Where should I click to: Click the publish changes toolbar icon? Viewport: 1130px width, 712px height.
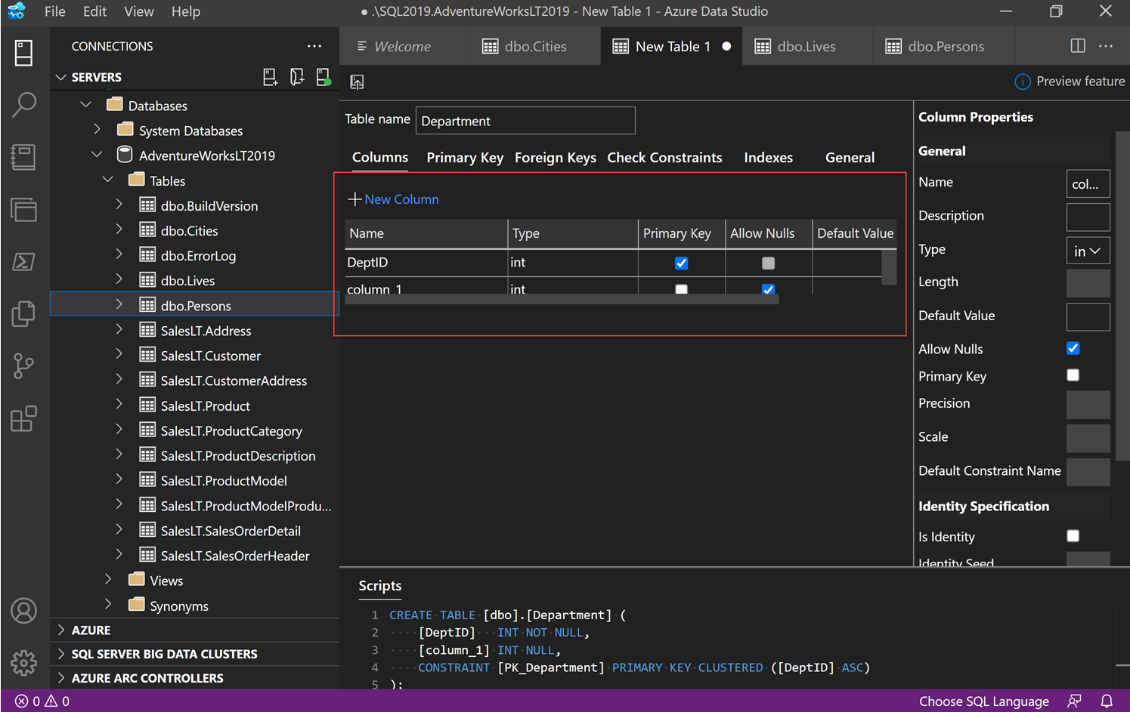(x=357, y=82)
